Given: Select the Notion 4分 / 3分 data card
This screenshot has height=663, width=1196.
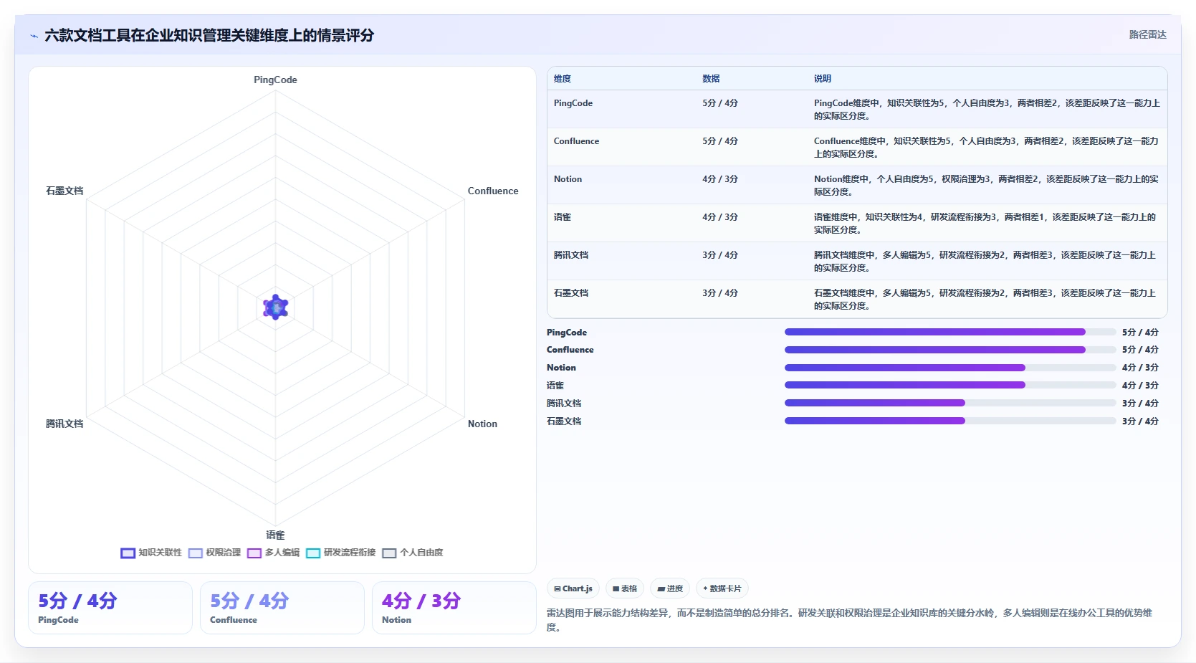Looking at the screenshot, I should point(454,608).
